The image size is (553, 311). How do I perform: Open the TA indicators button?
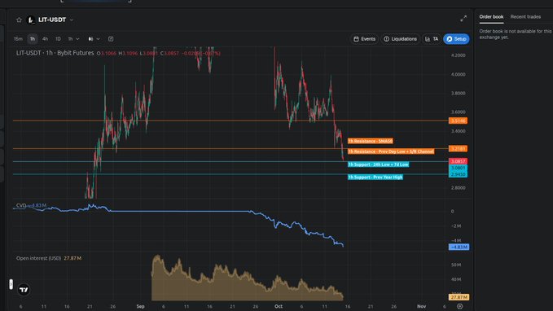(x=432, y=39)
